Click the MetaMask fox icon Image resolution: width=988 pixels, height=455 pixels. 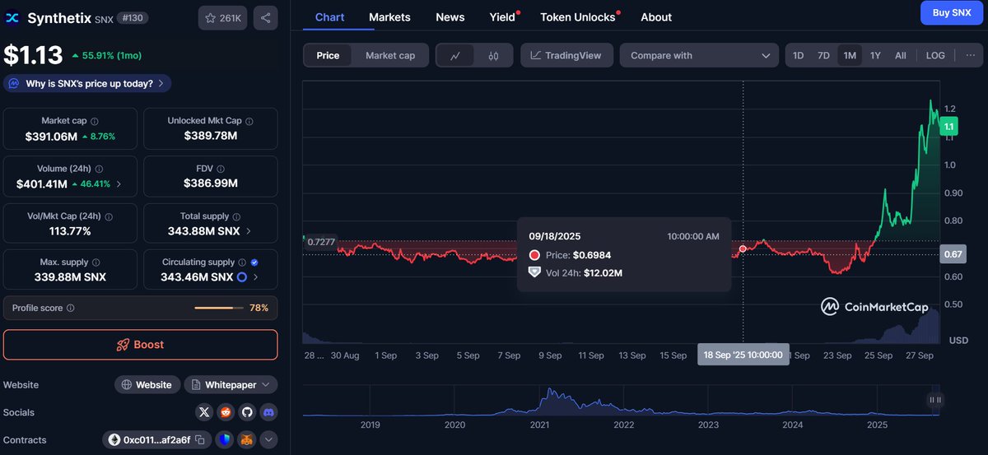tap(247, 440)
